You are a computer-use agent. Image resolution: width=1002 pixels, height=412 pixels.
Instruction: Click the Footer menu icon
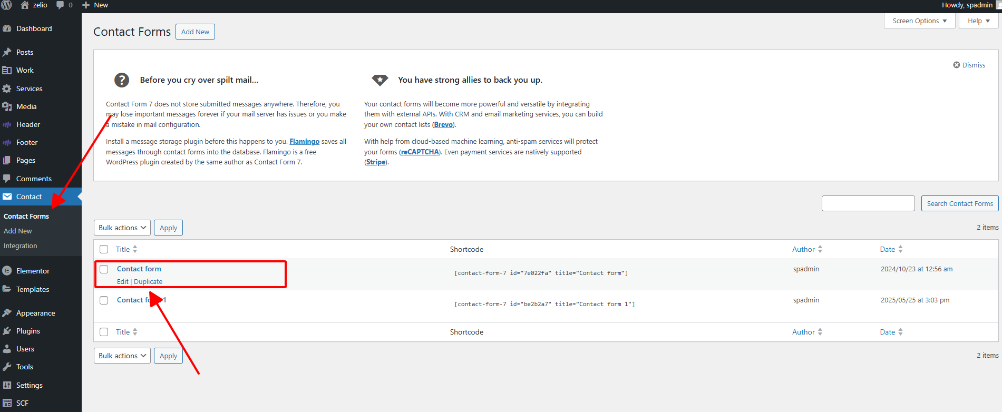click(7, 142)
